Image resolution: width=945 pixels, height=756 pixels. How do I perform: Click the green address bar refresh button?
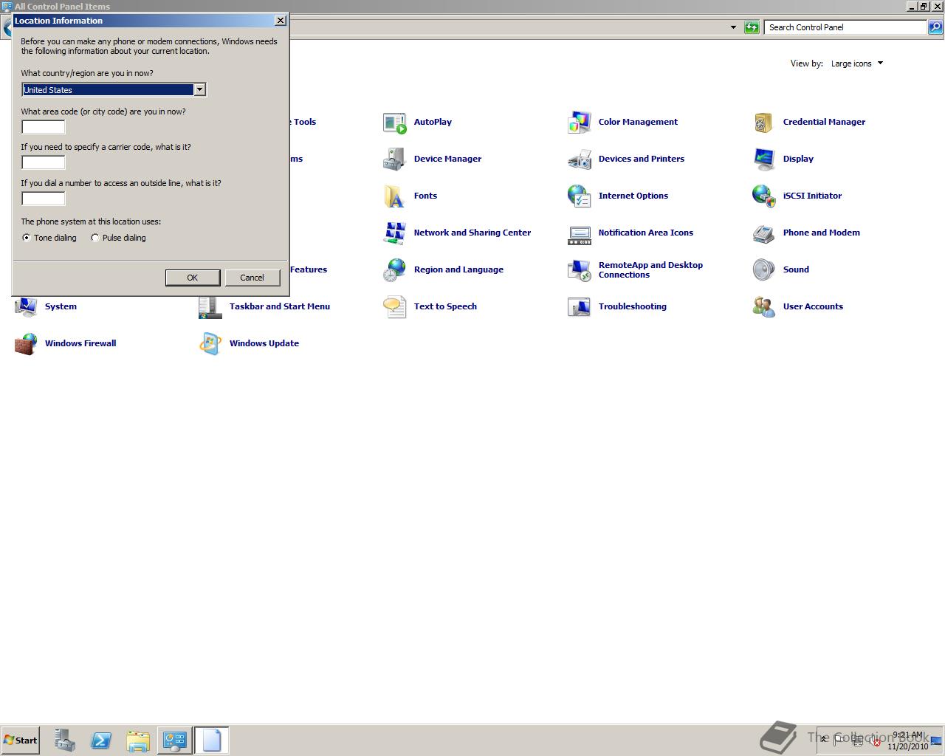coord(752,27)
